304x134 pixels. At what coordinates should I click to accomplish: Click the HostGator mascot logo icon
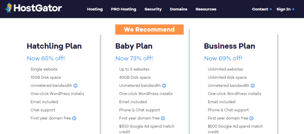click(8, 8)
